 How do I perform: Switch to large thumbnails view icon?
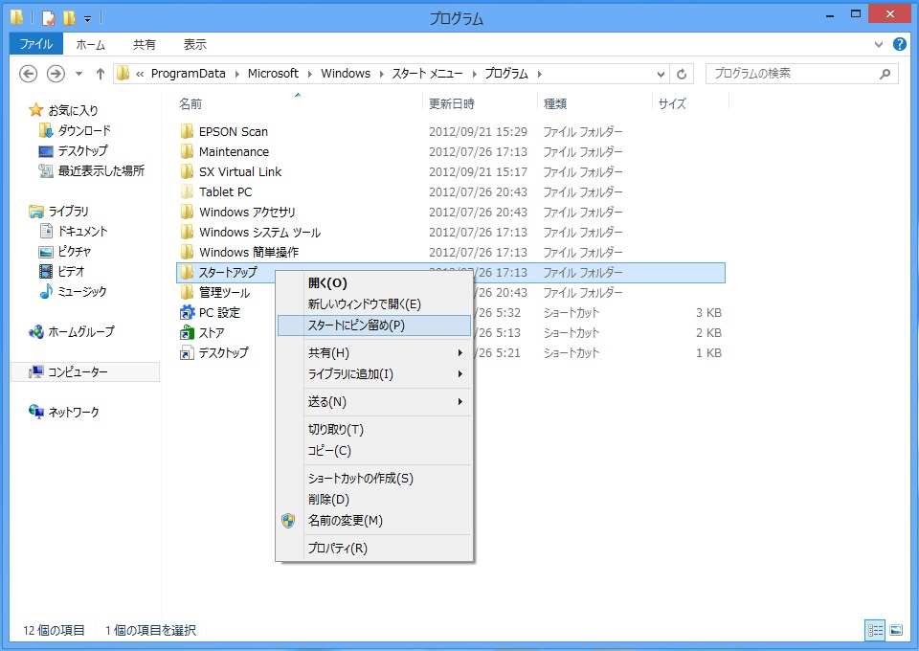click(896, 630)
